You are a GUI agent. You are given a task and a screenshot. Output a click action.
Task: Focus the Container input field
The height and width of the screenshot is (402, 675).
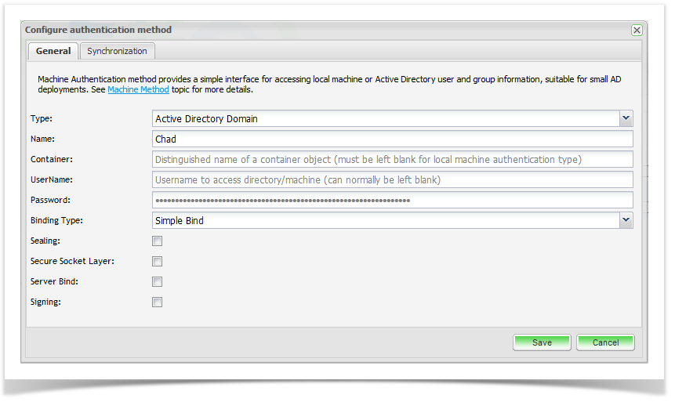coord(392,160)
